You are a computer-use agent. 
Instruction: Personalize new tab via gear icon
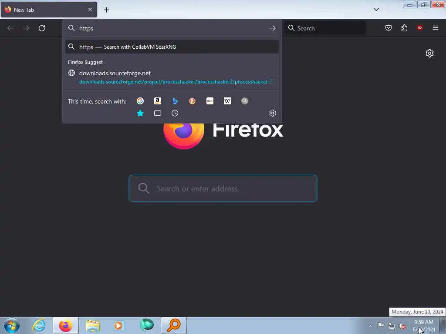click(x=429, y=53)
